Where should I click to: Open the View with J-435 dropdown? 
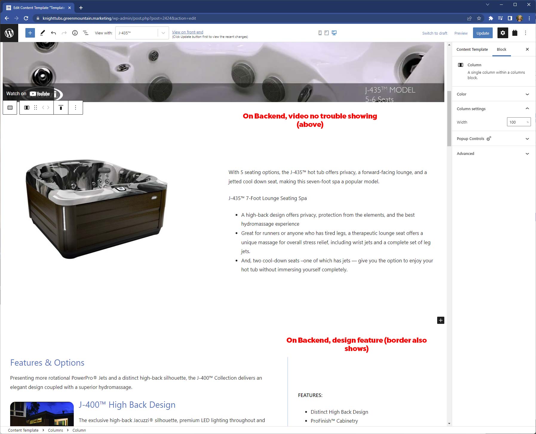(142, 33)
